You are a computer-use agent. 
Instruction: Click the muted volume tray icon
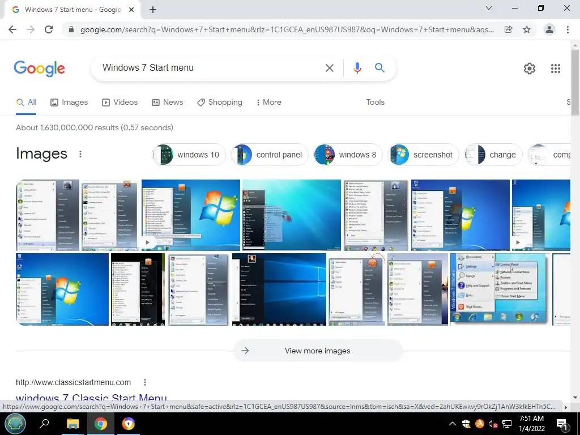click(x=493, y=424)
